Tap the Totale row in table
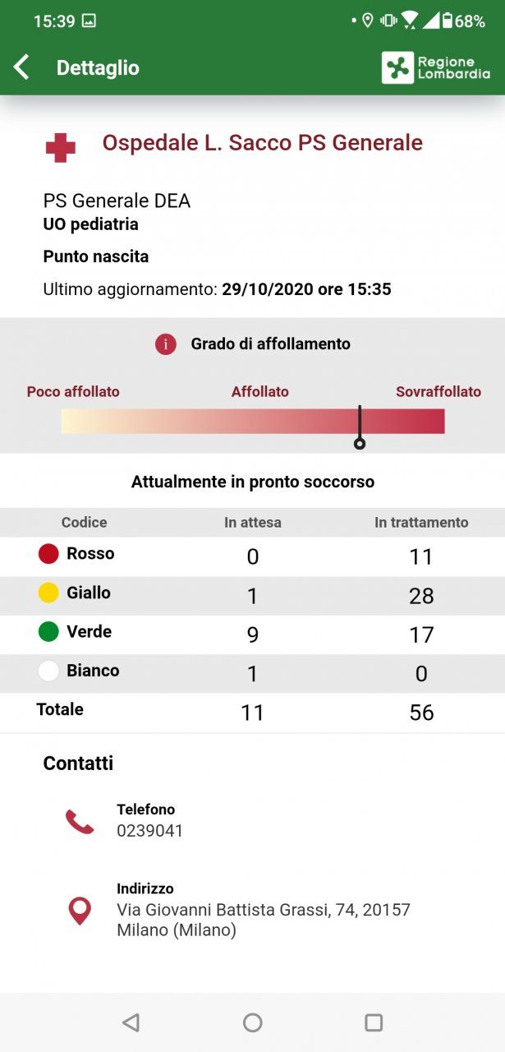This screenshot has height=1052, width=505. pyautogui.click(x=252, y=712)
